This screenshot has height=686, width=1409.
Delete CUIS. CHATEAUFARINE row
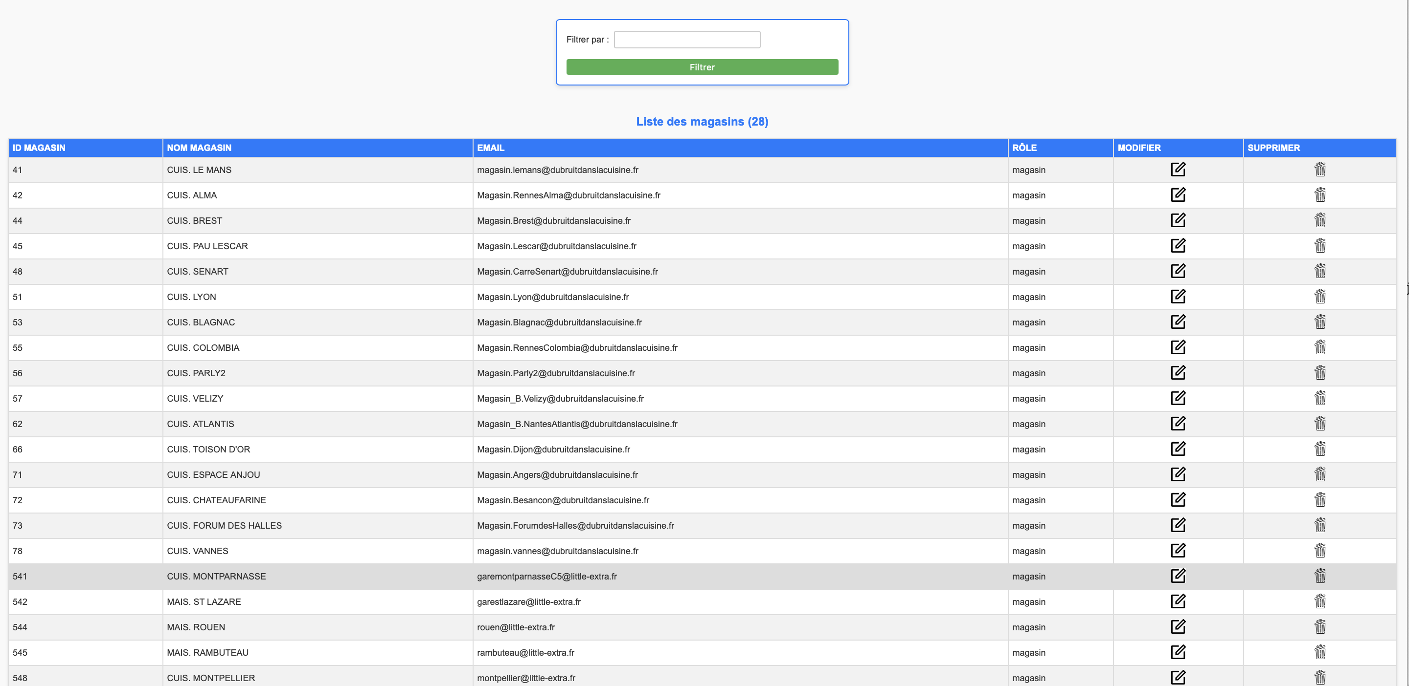point(1320,500)
